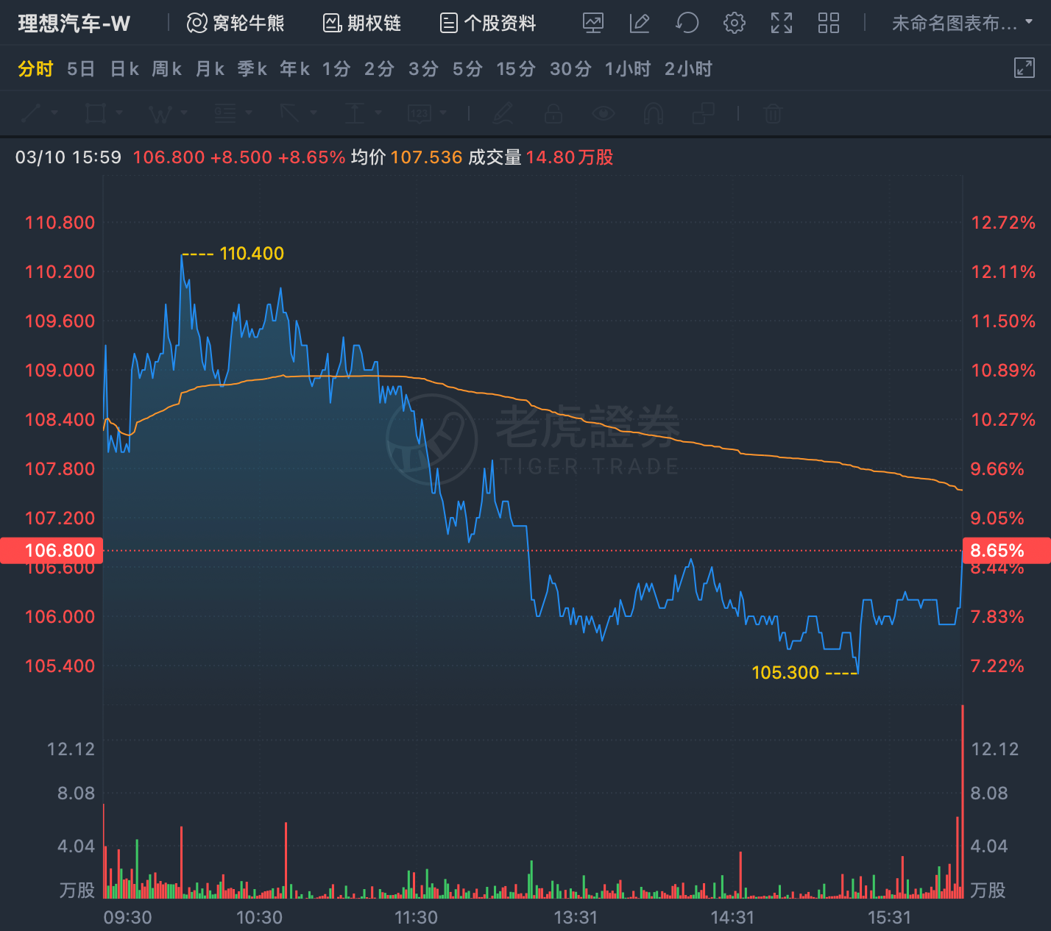The width and height of the screenshot is (1051, 931).
Task: Click the edit pencil icon in top toolbar
Action: click(x=640, y=24)
